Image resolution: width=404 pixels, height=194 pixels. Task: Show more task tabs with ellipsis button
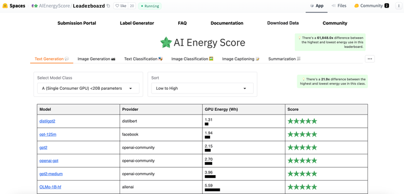[370, 59]
